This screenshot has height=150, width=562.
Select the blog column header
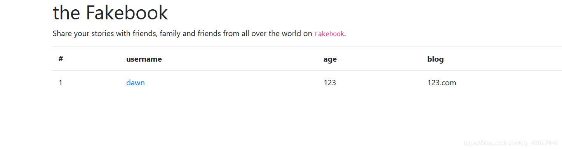coord(435,59)
